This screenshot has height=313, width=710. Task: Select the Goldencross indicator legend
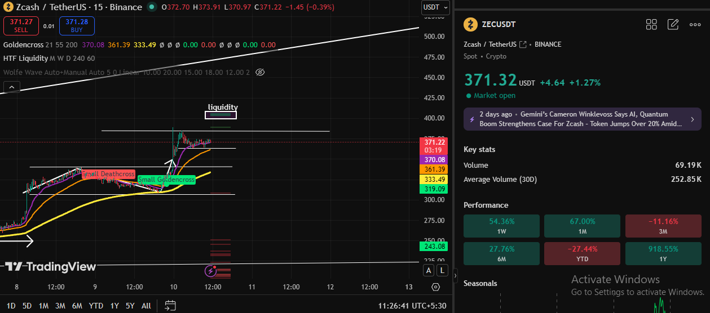click(23, 44)
